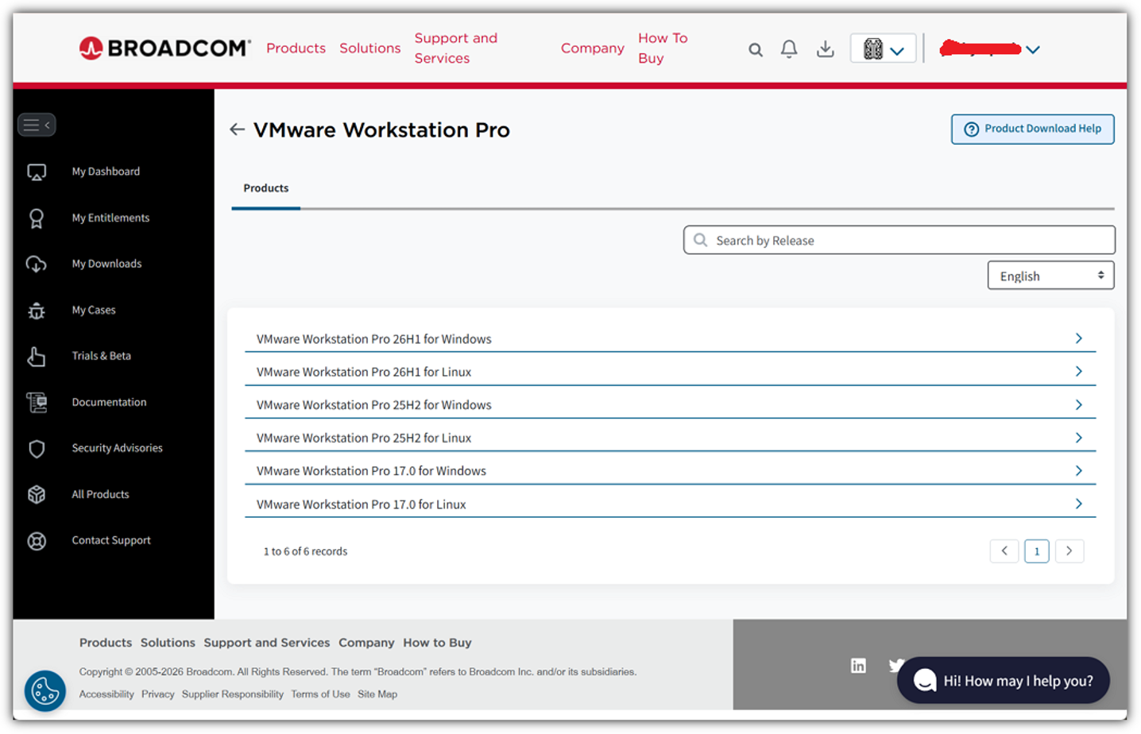
Task: Expand the user account menu chevron
Action: [1033, 49]
